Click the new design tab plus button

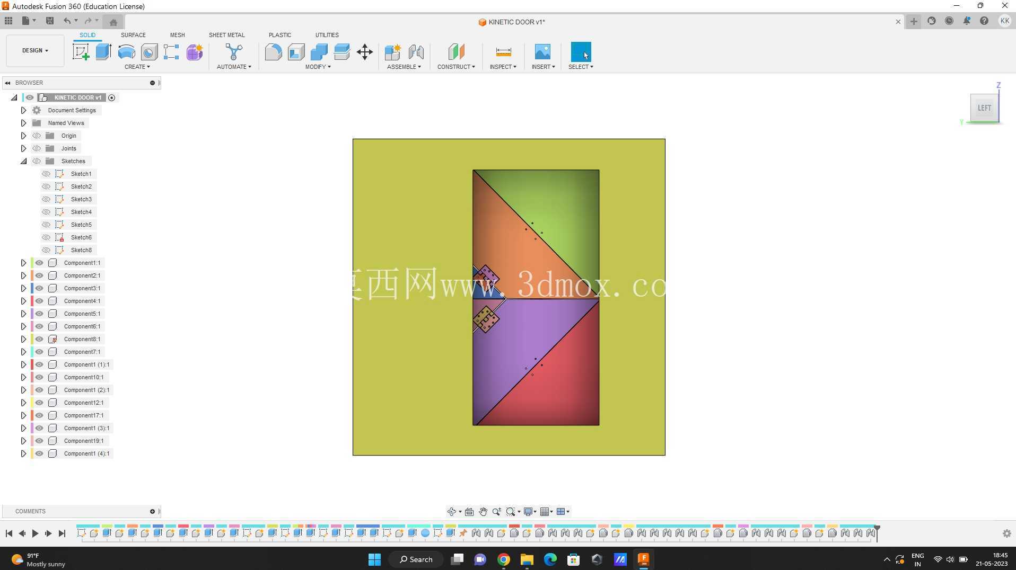click(x=913, y=21)
